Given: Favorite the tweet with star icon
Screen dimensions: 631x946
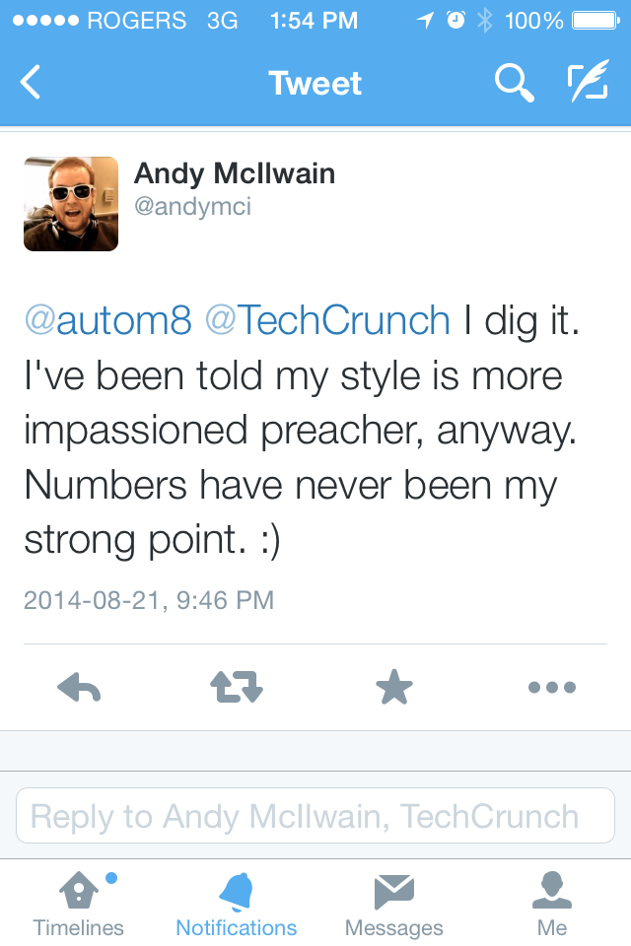Looking at the screenshot, I should click(394, 688).
